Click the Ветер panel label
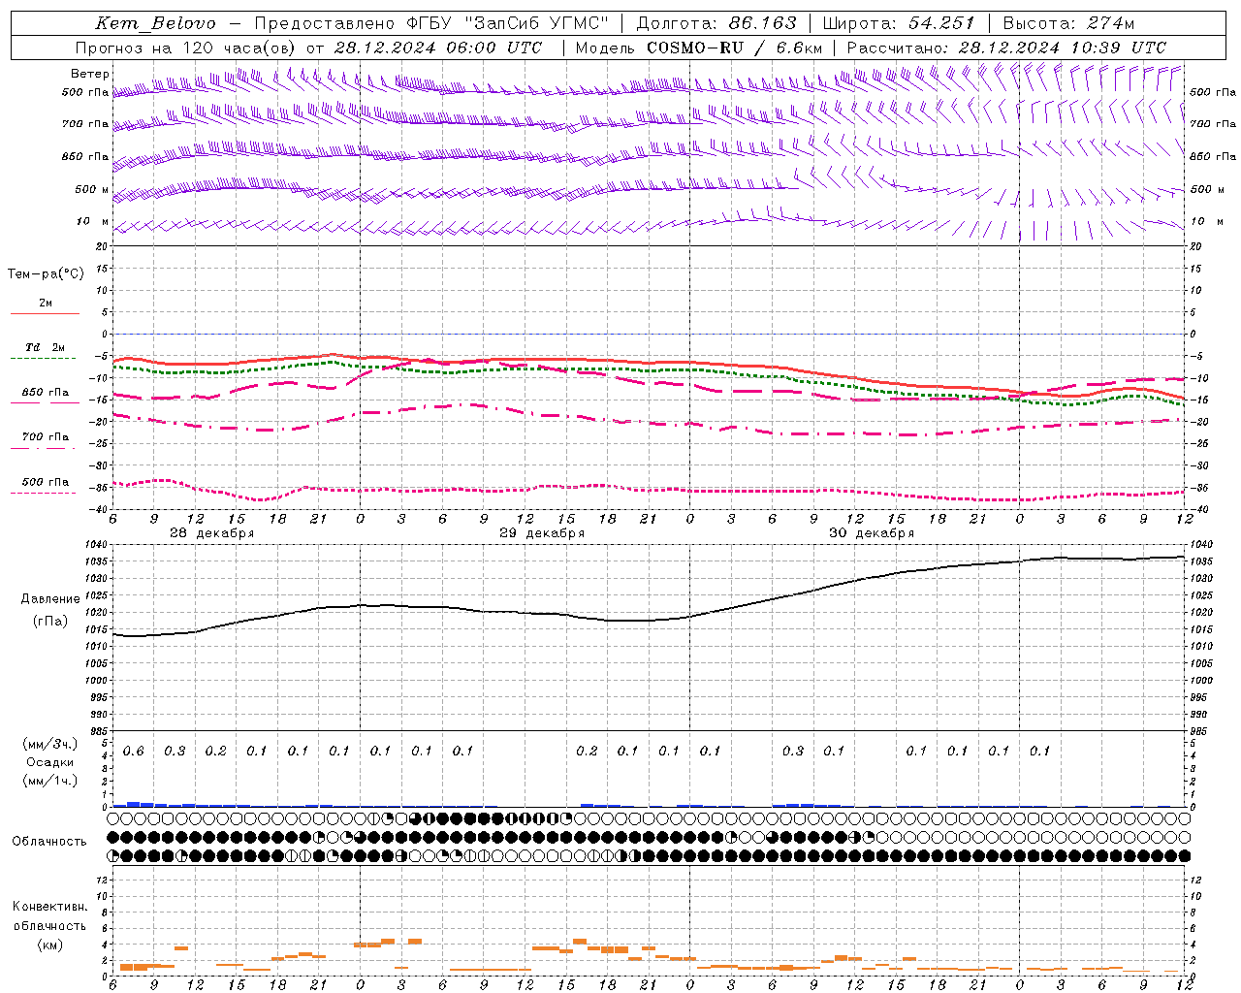 click(x=90, y=74)
